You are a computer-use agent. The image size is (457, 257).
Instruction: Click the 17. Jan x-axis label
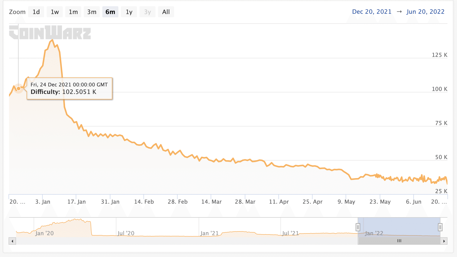(x=77, y=202)
